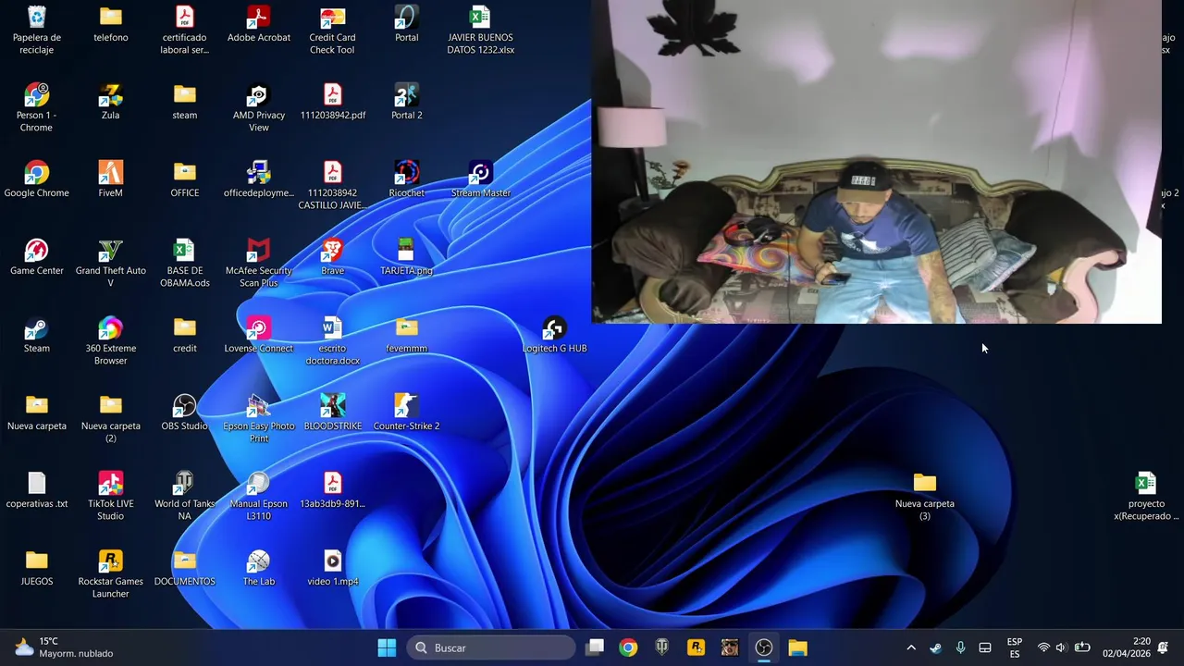Screen dimensions: 1184x666
Task: Select the BLOODSTRIKE shortcut
Action: 332,413
